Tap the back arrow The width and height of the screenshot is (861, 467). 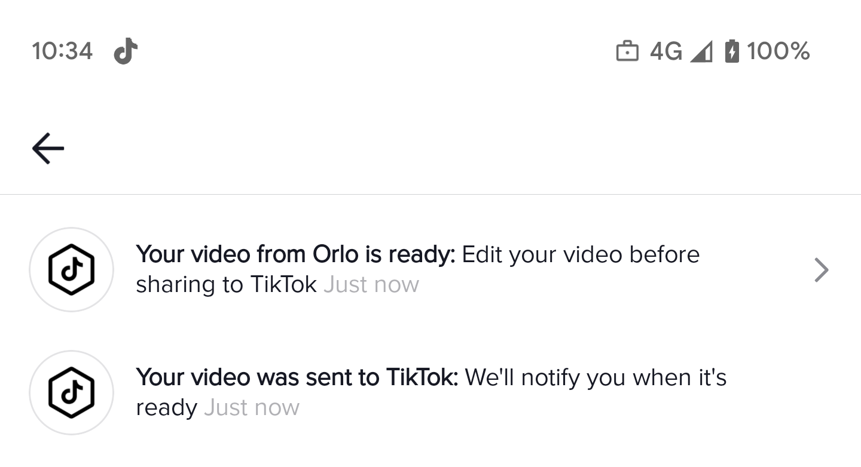pos(48,148)
